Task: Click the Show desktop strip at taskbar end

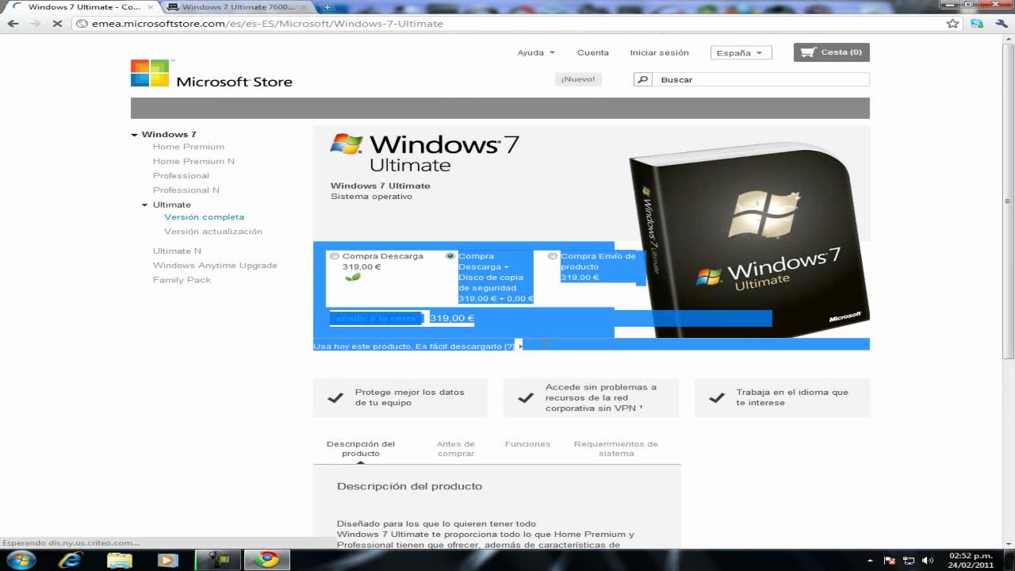Action: 1009,559
